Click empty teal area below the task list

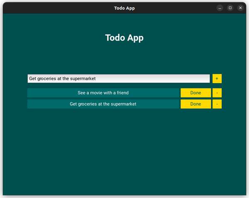[124, 150]
